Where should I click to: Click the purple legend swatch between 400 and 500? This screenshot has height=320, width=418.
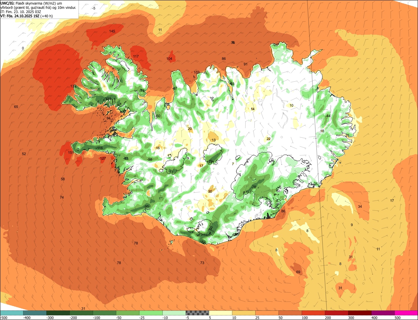[x=383, y=313]
